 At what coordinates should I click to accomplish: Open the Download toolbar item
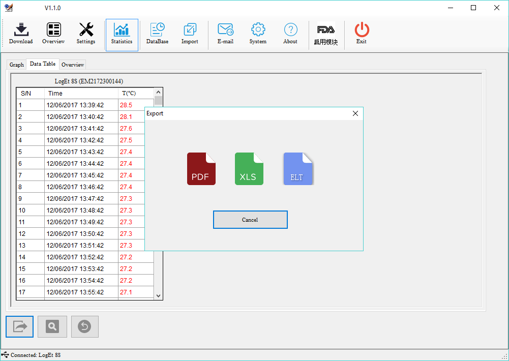pos(21,34)
